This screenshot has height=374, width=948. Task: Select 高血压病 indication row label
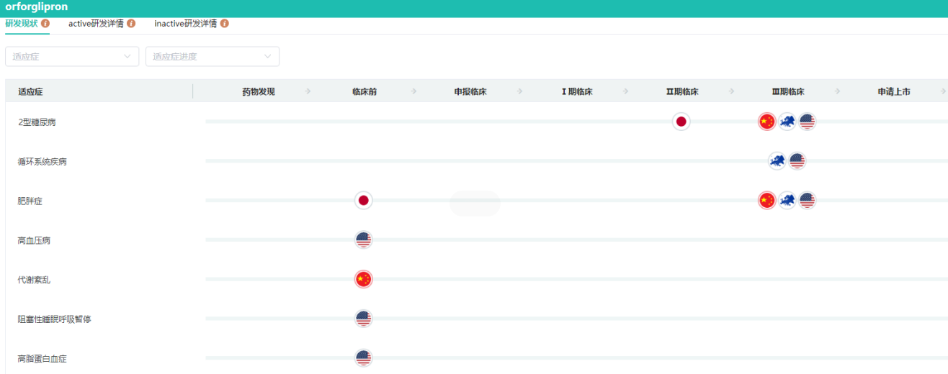coord(34,240)
